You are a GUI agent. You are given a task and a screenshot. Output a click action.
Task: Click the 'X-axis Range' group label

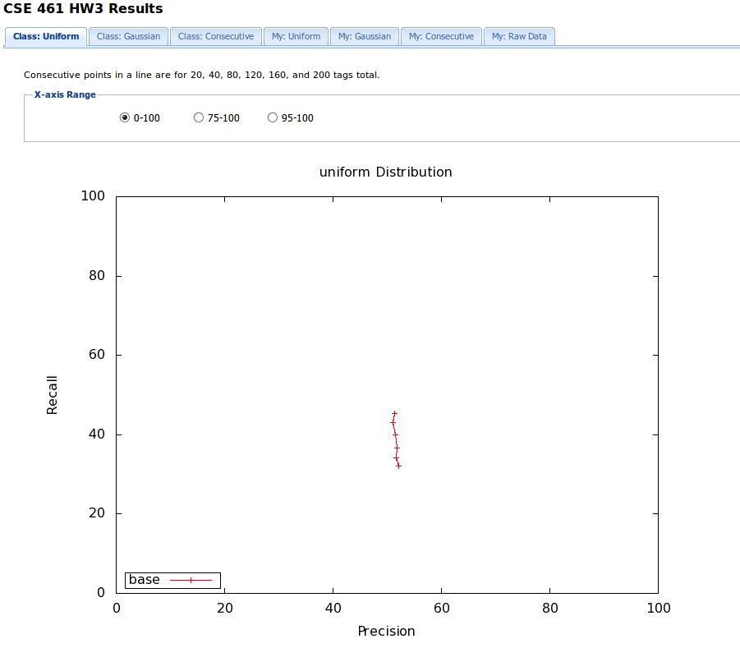(x=65, y=94)
